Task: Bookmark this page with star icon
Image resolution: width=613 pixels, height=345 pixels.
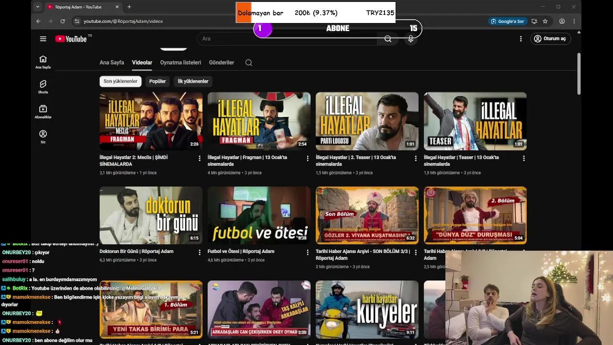Action: [545, 21]
